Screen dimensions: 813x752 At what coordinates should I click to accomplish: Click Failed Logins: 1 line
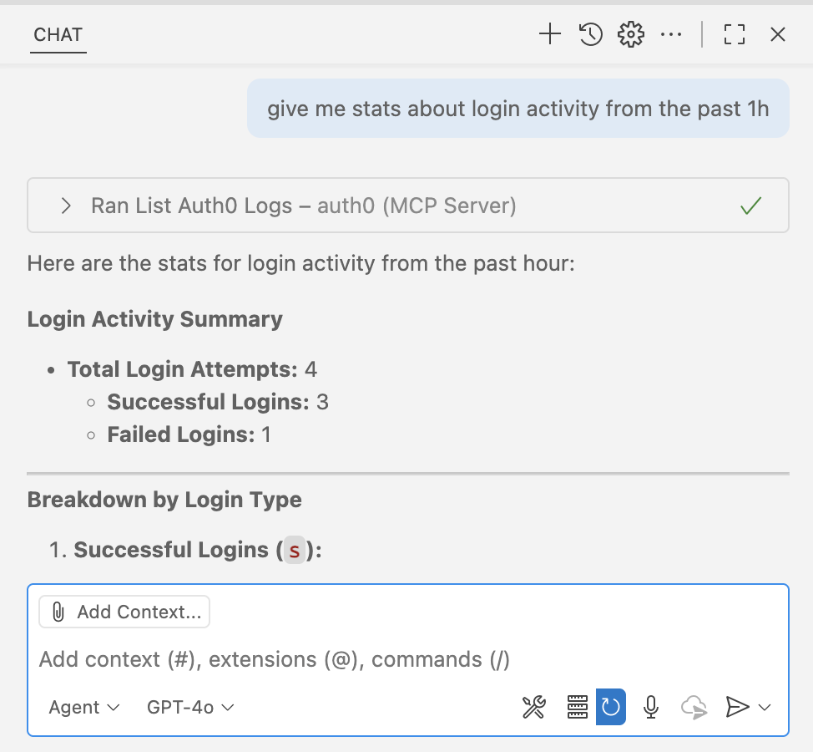tap(189, 434)
